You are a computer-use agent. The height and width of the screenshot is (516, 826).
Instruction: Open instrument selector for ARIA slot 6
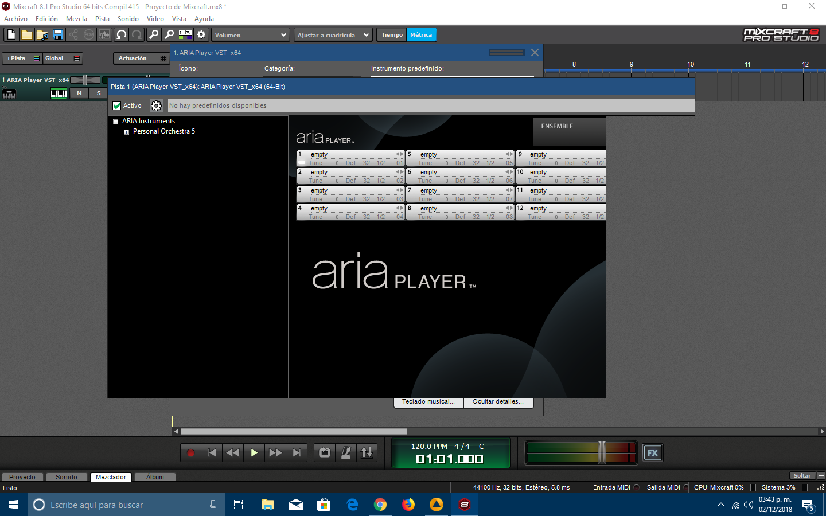[x=459, y=172]
